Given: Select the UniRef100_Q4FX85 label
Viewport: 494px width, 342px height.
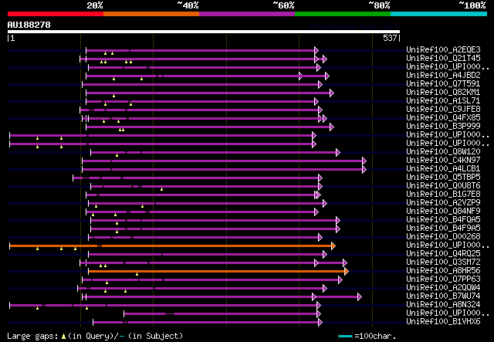Looking at the screenshot, I should tap(443, 118).
